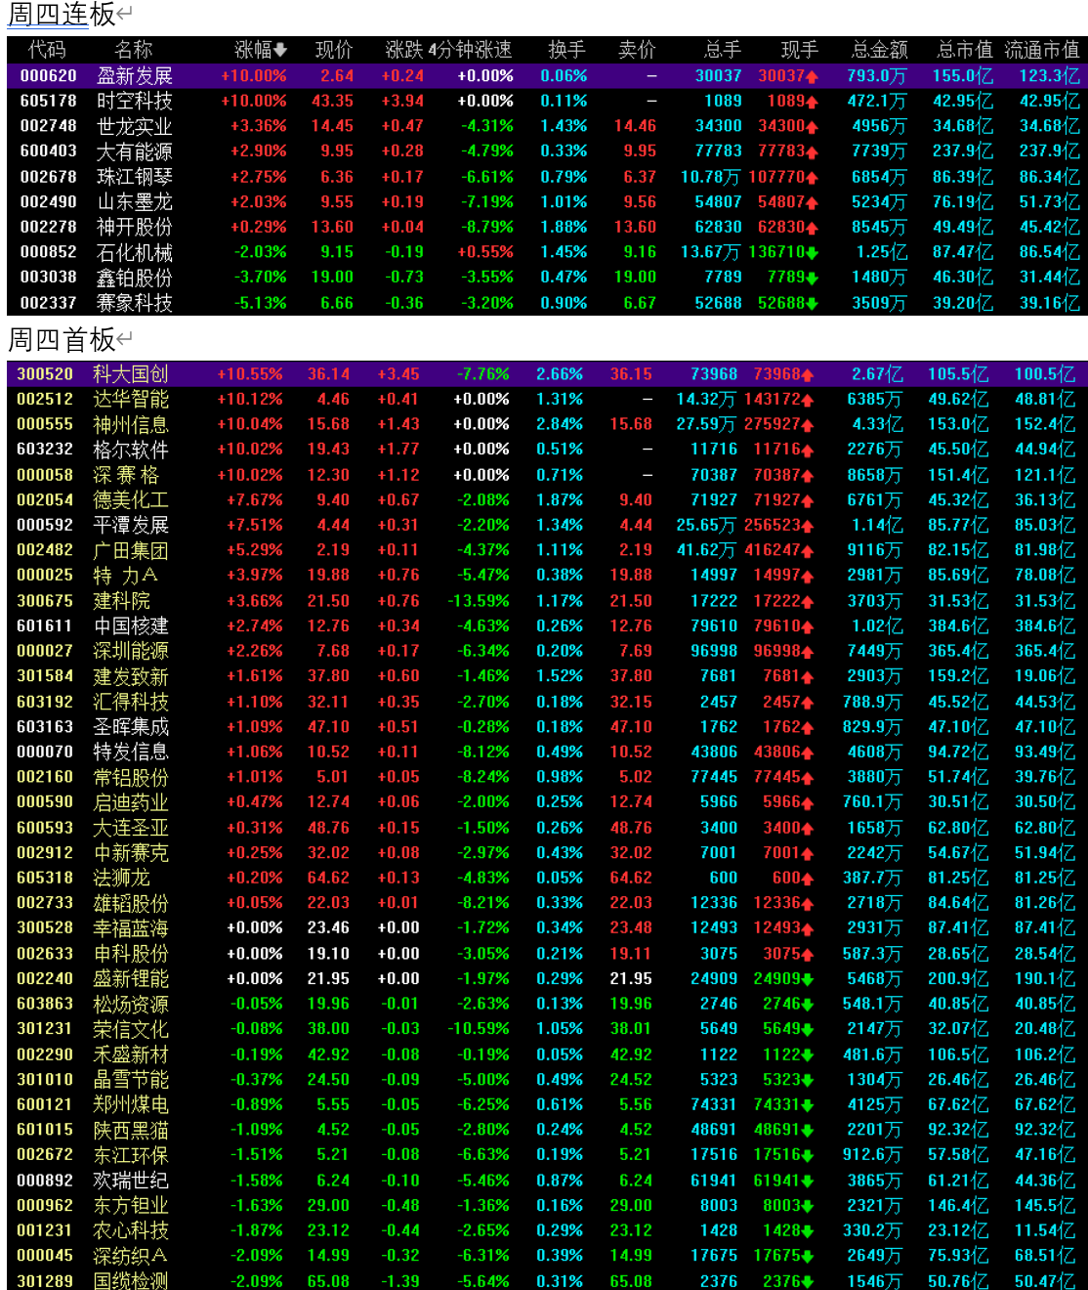Select stock row 汇得科技
Screen dimensions: 1088x1290
coord(546,702)
